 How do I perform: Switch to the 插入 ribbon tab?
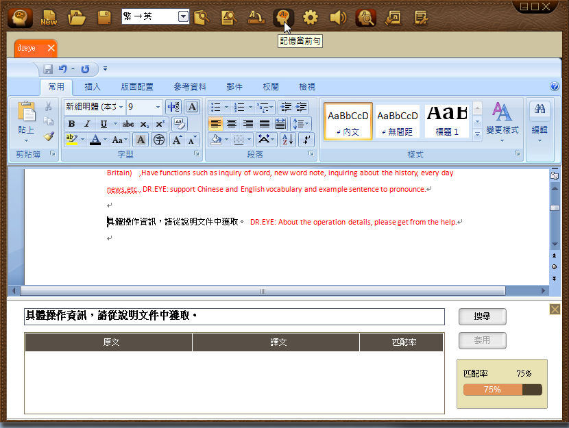point(92,86)
